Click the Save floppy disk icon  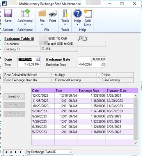tap(8, 13)
